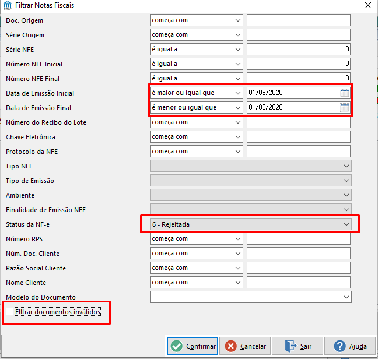378x359 pixels.
Task: Focus the Série NFE value field
Action: [299, 50]
